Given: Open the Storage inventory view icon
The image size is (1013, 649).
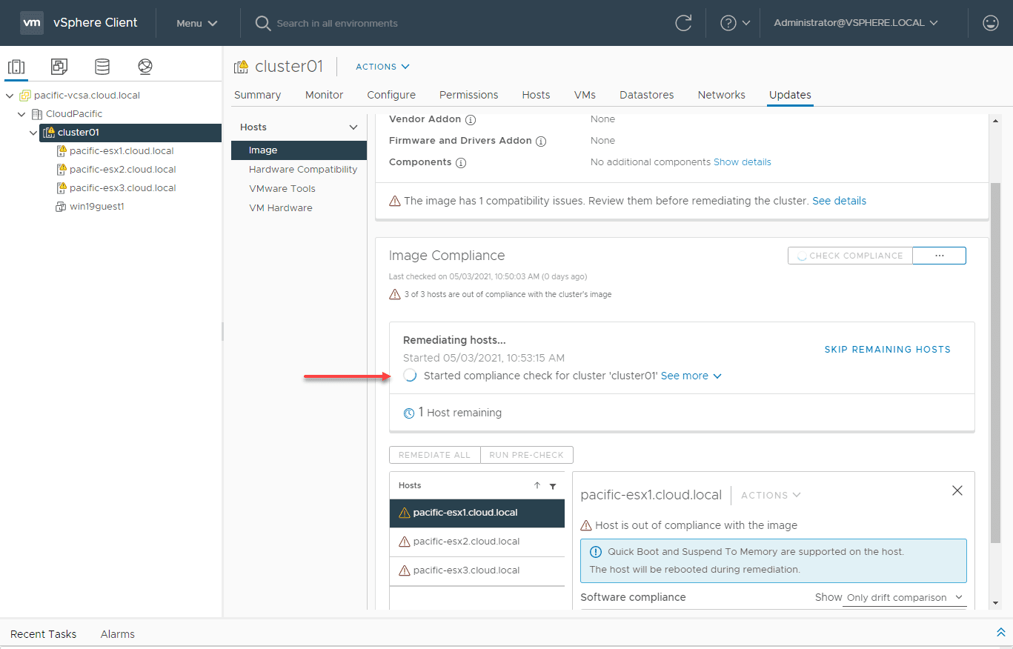Looking at the screenshot, I should click(x=102, y=67).
